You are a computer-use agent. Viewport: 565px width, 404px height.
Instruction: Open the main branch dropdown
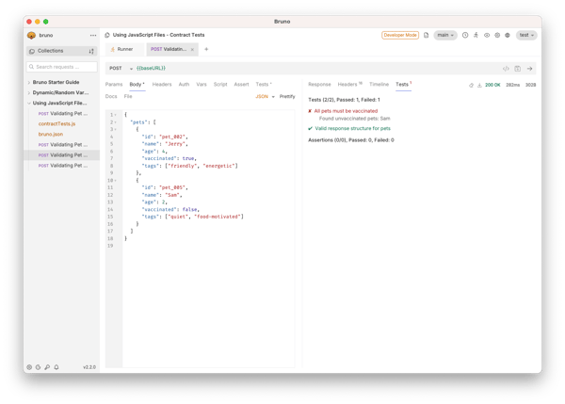[445, 35]
